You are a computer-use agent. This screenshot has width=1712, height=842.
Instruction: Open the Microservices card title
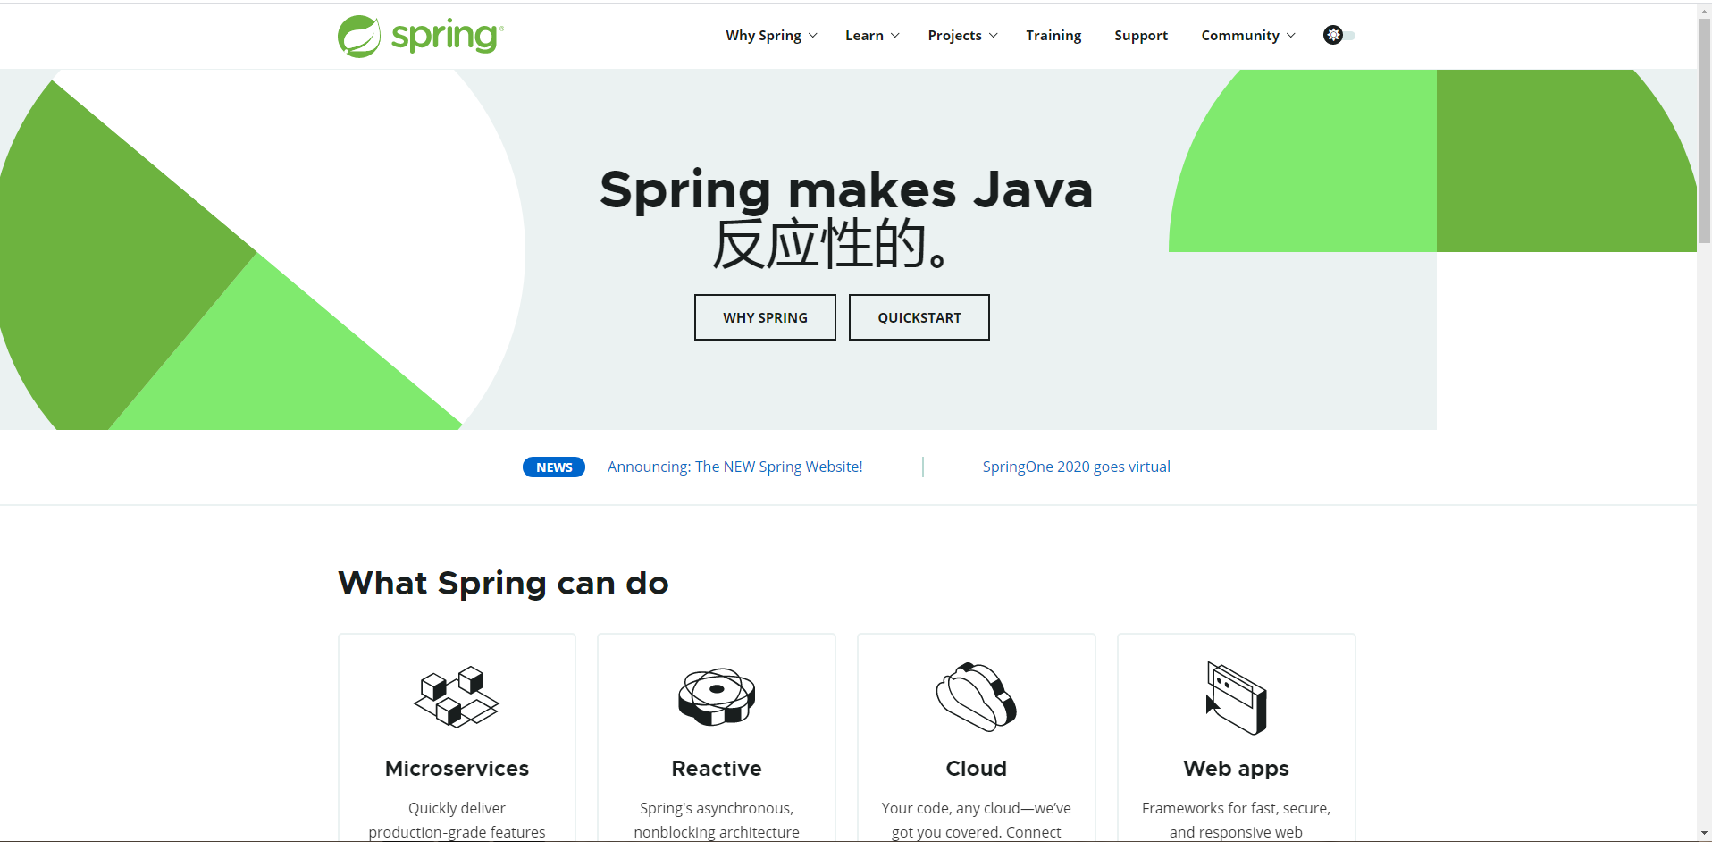457,769
